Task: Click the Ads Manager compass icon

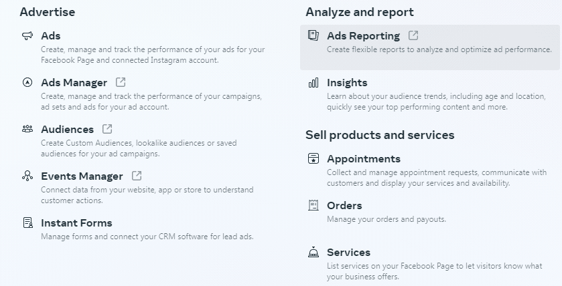Action: pos(27,83)
